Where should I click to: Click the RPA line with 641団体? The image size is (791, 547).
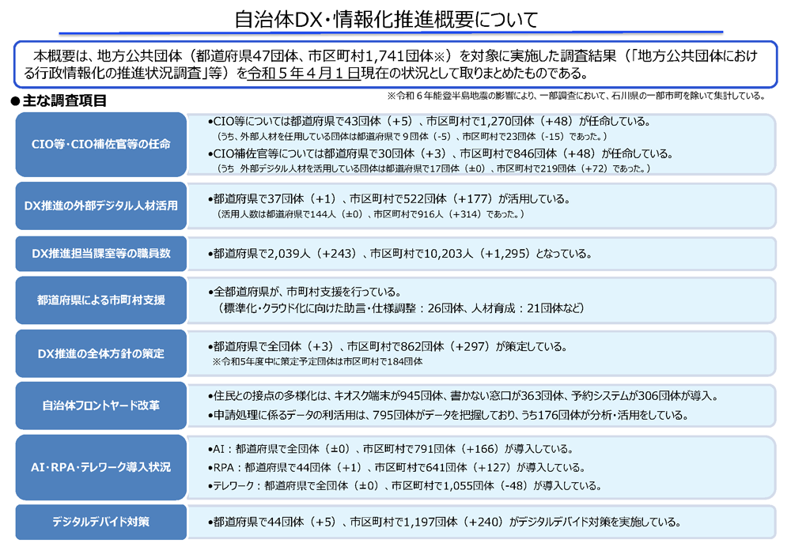(396, 468)
